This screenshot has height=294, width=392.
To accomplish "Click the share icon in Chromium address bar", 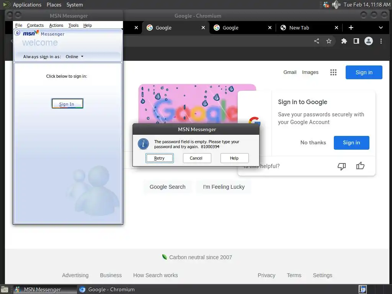I will pos(317,41).
